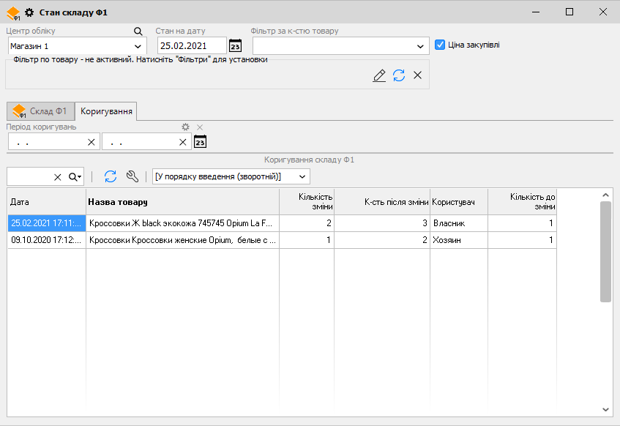This screenshot has width=620, height=426.
Task: Click the magnifier icon next to Центр обліку
Action: coord(138,31)
